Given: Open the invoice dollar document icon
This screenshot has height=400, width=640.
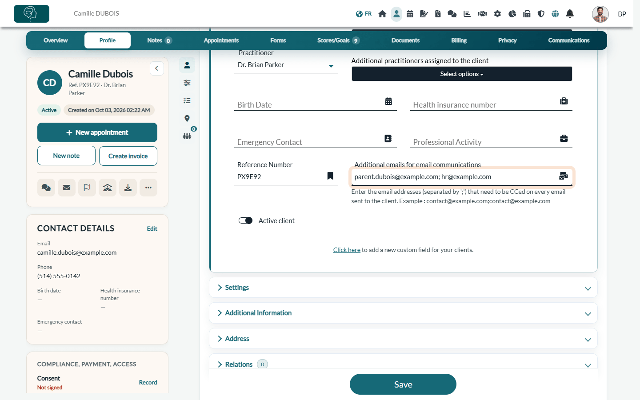Looking at the screenshot, I should (x=438, y=14).
